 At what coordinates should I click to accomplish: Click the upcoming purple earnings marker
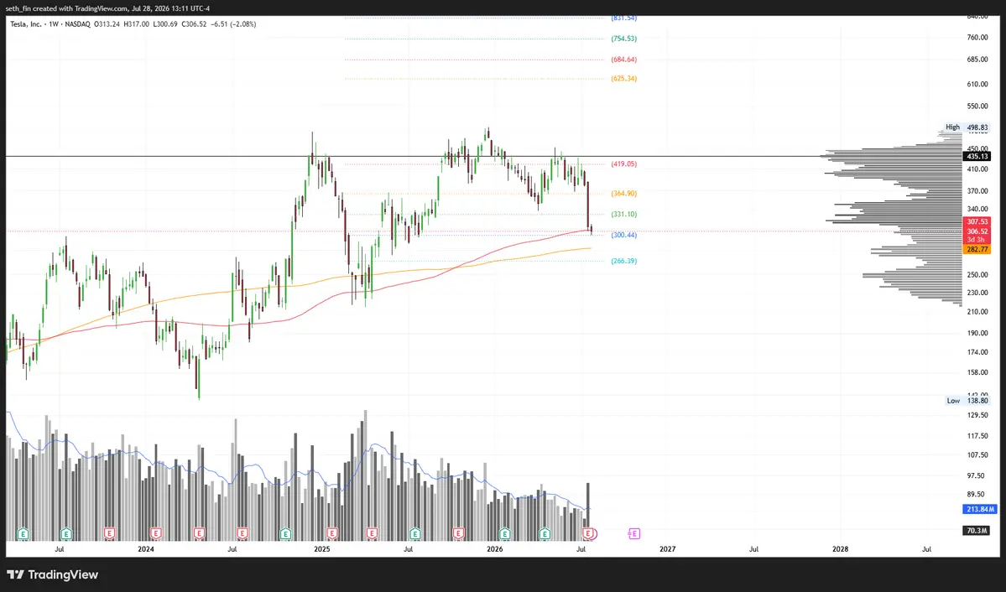pos(633,533)
